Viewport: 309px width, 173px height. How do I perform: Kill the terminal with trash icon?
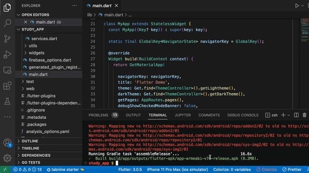[305, 115]
